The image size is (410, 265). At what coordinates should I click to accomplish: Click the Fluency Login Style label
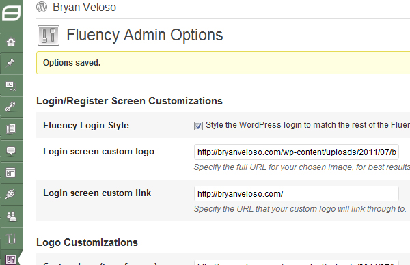pyautogui.click(x=86, y=126)
